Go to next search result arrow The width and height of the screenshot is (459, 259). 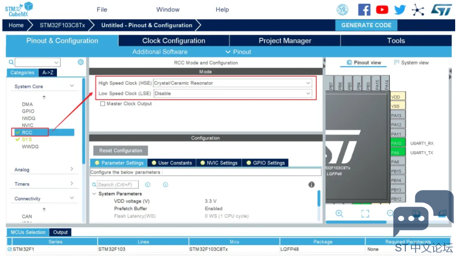(165, 185)
